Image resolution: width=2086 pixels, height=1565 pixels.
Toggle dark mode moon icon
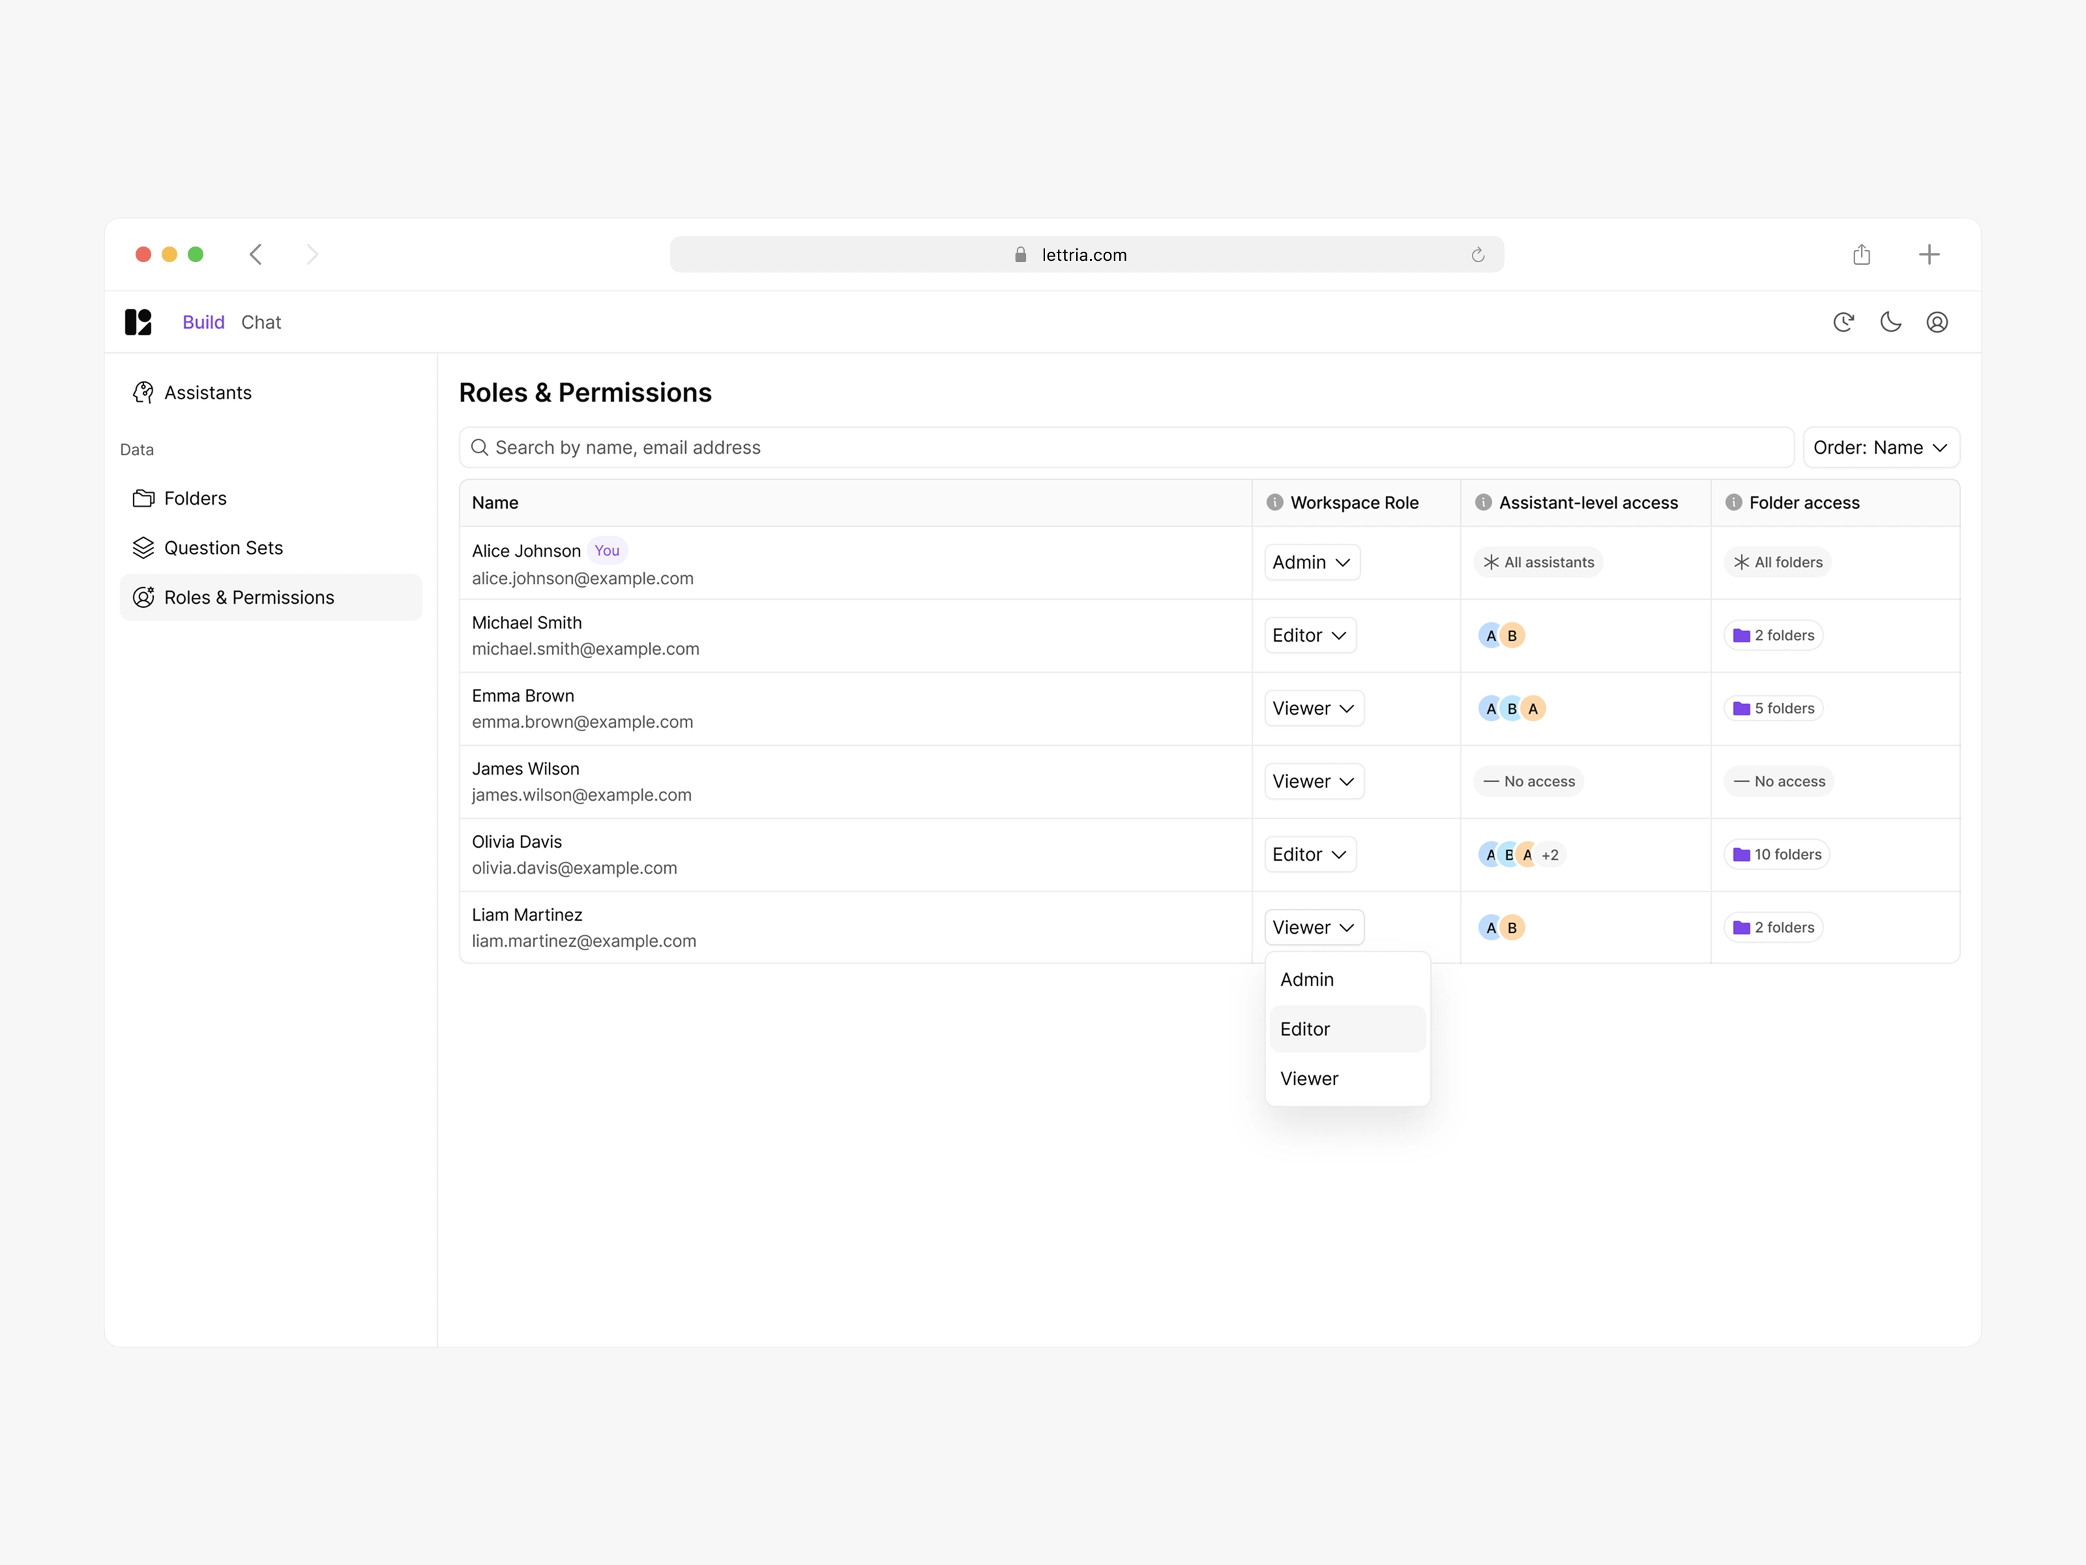(x=1890, y=321)
